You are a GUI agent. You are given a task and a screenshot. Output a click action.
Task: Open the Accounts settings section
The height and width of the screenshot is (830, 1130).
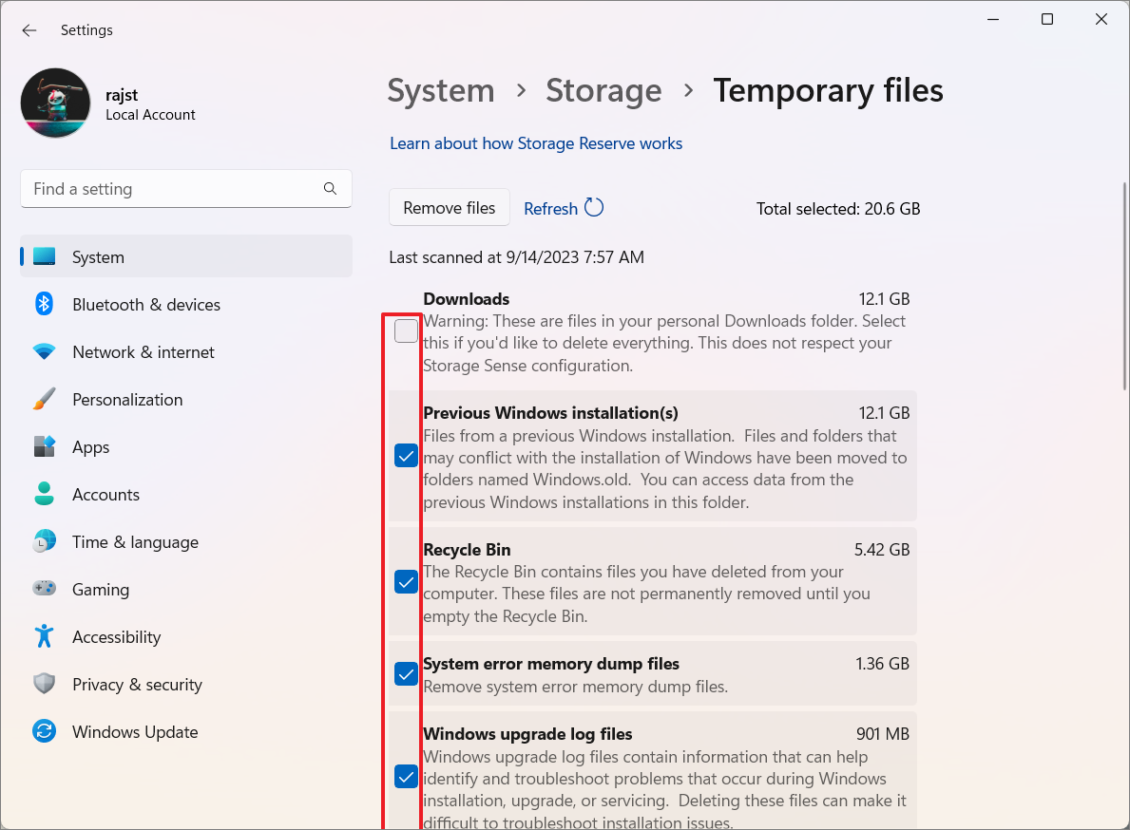[x=105, y=495]
